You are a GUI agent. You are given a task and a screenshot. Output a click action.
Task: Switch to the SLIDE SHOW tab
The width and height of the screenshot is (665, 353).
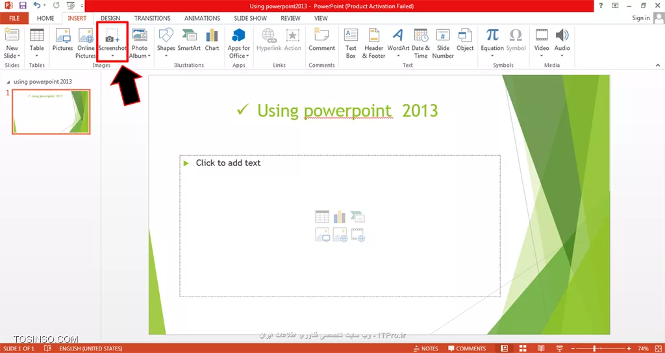point(250,18)
